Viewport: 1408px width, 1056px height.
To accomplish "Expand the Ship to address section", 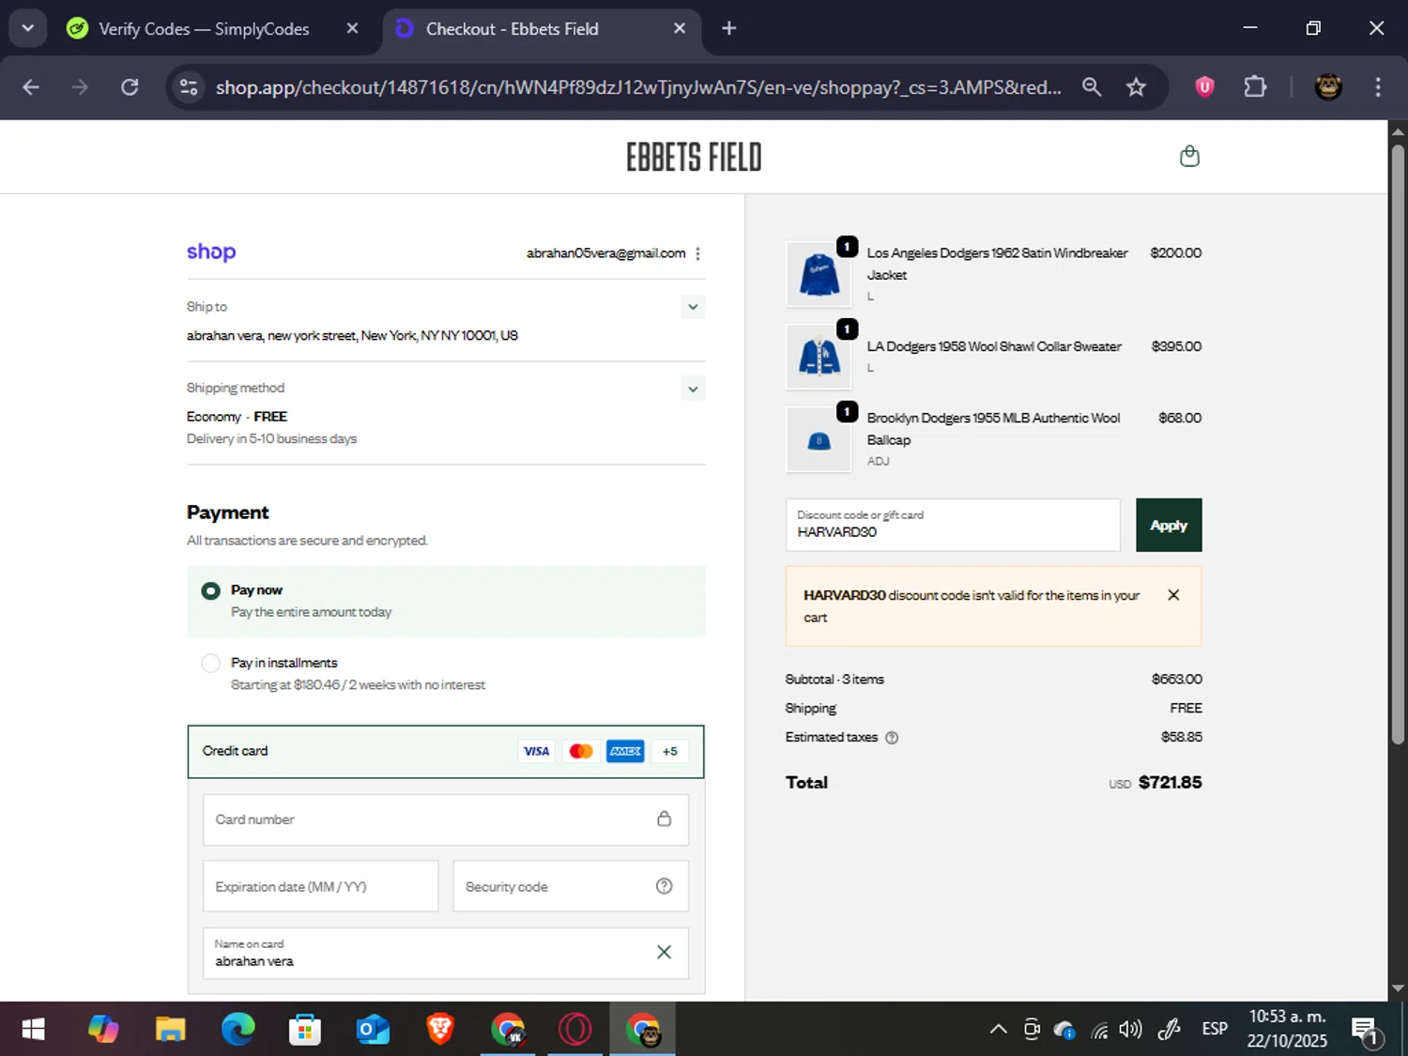I will click(693, 307).
